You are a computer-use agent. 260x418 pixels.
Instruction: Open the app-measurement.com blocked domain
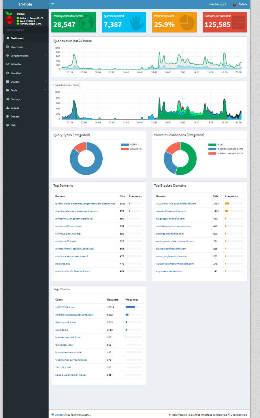click(170, 271)
